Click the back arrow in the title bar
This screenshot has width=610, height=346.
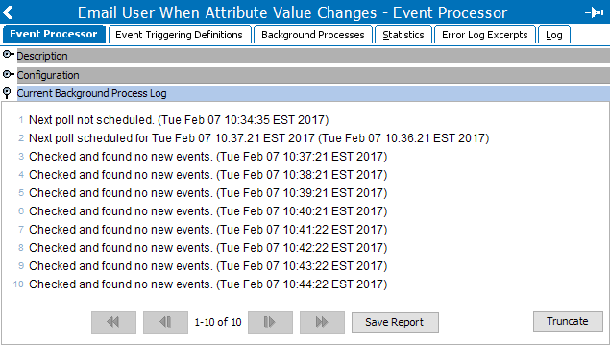pyautogui.click(x=8, y=12)
